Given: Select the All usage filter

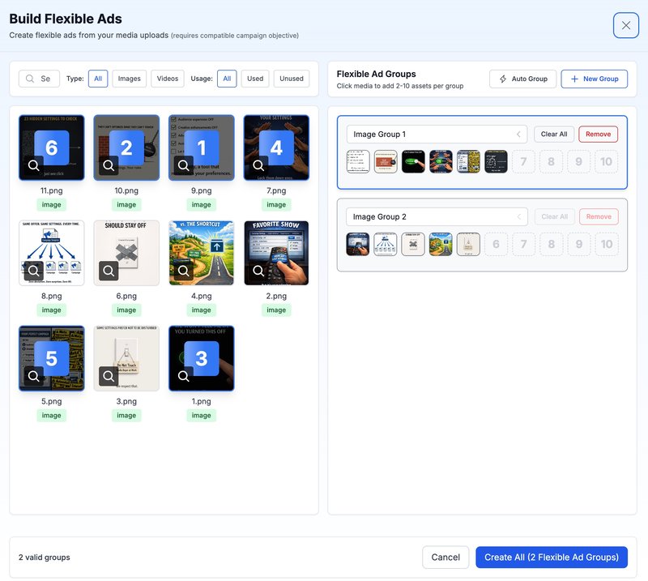Looking at the screenshot, I should click(x=227, y=78).
